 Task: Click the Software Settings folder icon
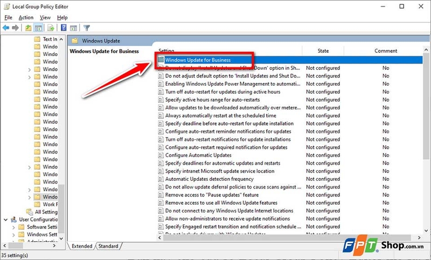pos(21,227)
